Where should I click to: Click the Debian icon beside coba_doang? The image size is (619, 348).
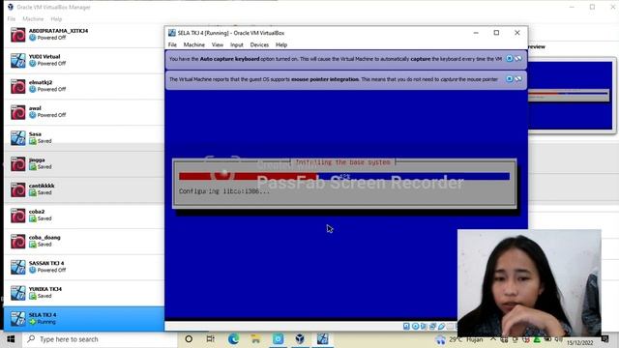[x=17, y=242]
